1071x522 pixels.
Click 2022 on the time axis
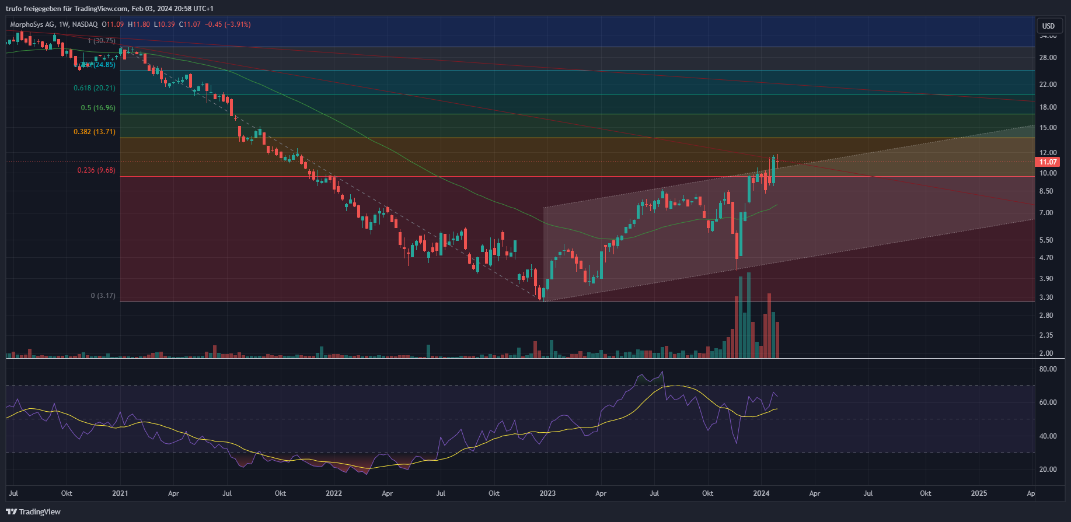point(333,493)
